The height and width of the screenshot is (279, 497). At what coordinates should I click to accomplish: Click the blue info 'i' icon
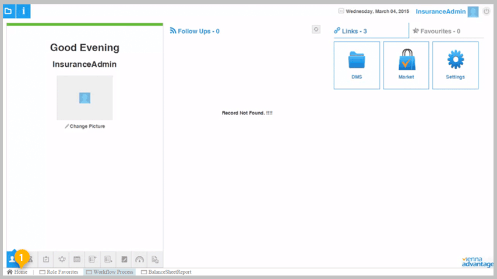click(x=23, y=11)
